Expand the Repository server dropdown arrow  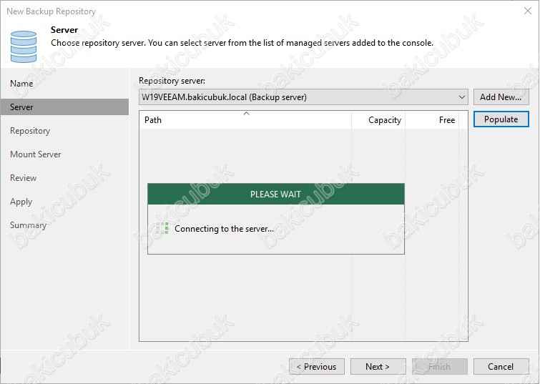(x=462, y=97)
